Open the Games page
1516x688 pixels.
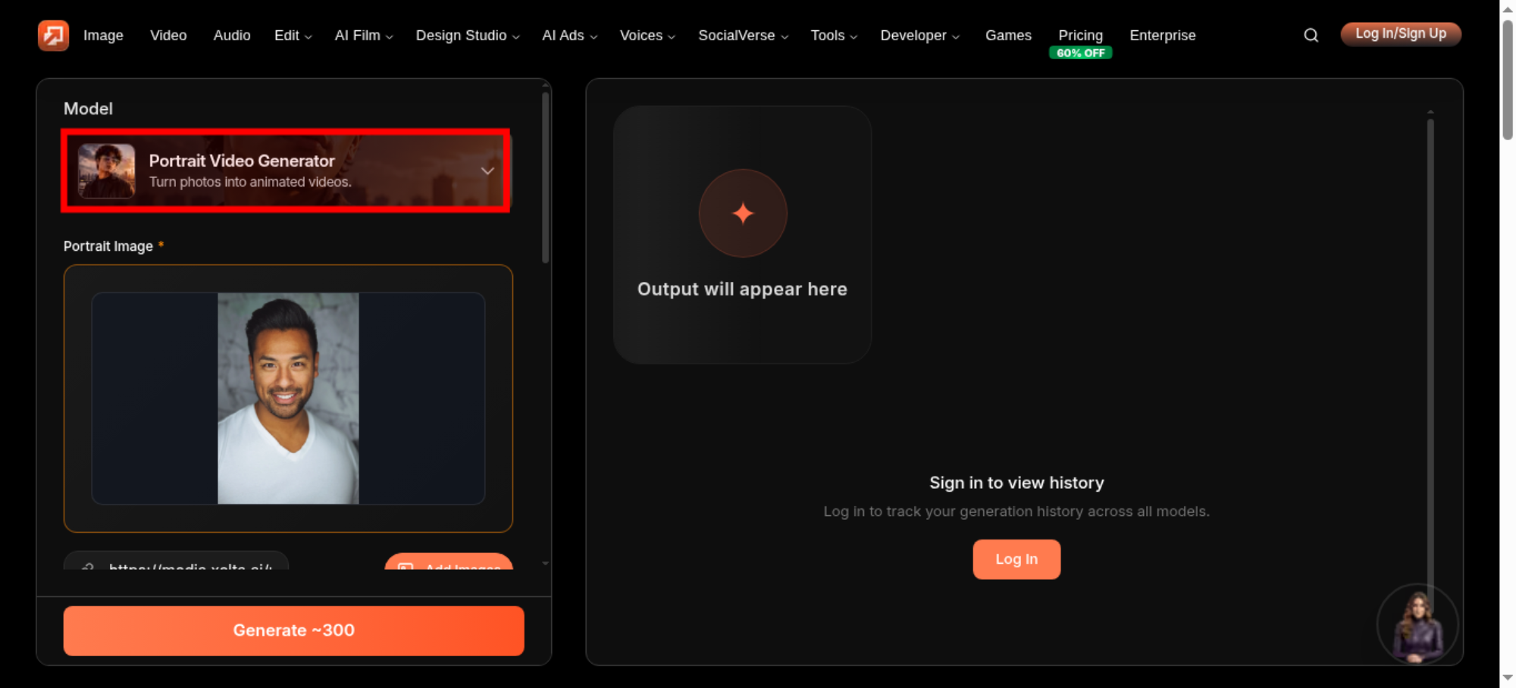coord(1008,35)
